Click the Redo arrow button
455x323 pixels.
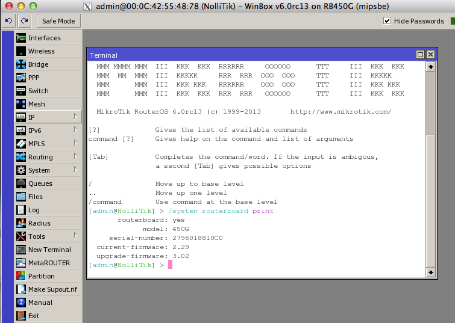(24, 21)
